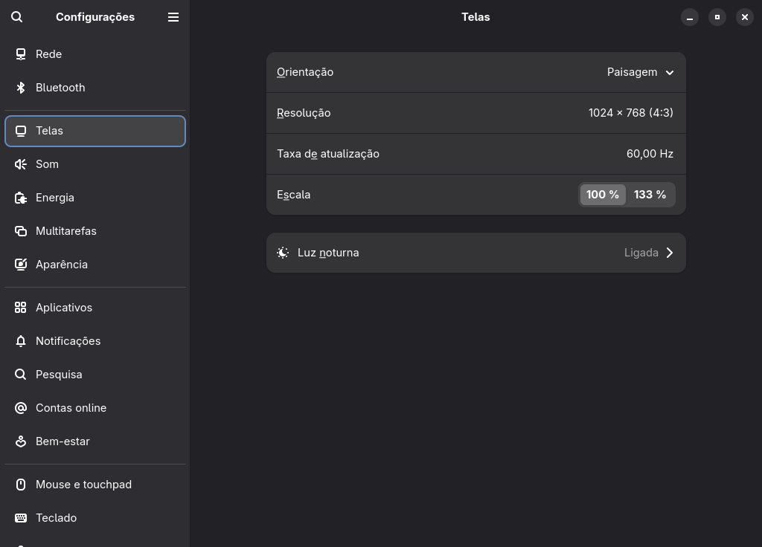The height and width of the screenshot is (547, 762).
Task: Click the Energia battery icon
Action: click(21, 198)
